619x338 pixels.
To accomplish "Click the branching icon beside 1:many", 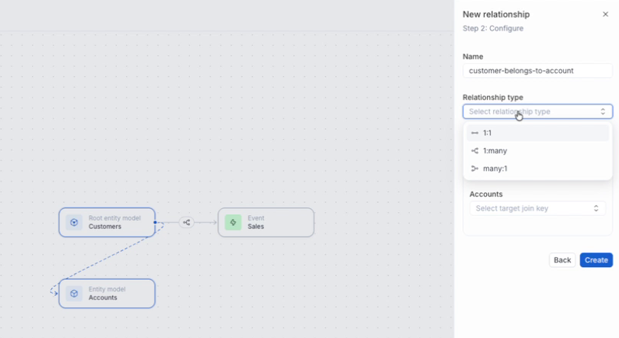I will click(x=475, y=151).
